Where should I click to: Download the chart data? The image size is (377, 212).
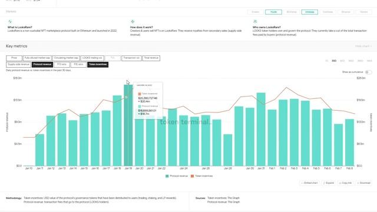[x=363, y=183]
